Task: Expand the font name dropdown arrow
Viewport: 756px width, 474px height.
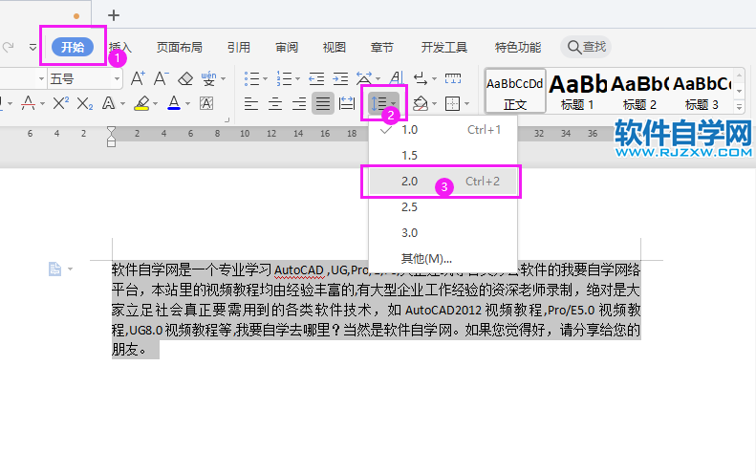Action: [41, 78]
